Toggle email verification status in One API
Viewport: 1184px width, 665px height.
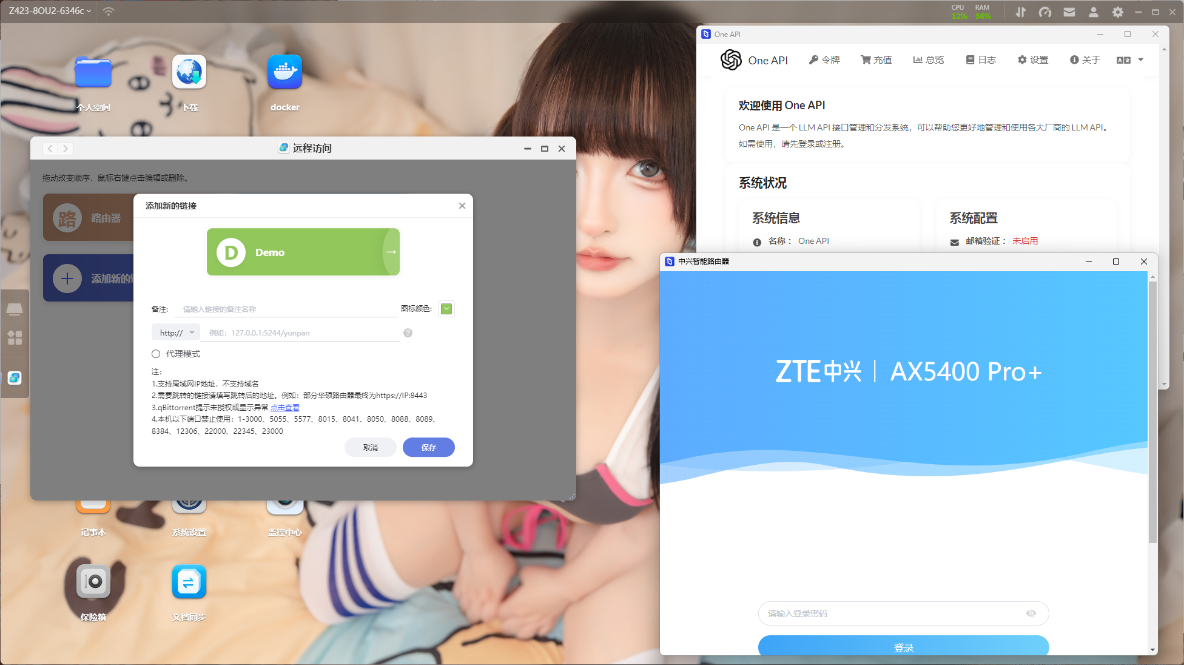[1022, 241]
